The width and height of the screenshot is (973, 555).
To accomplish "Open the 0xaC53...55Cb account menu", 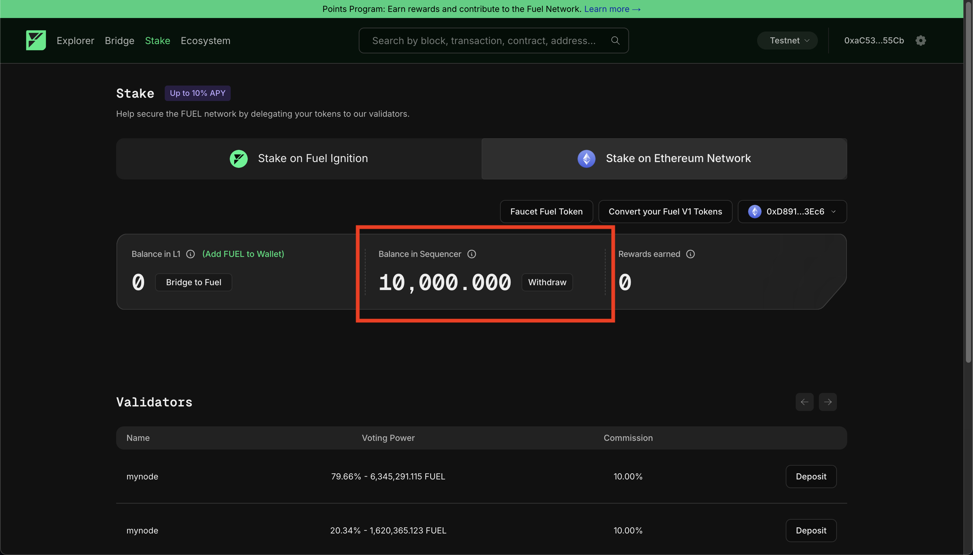I will tap(874, 41).
